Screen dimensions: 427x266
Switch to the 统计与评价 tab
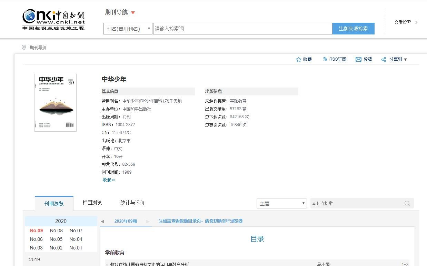click(x=132, y=203)
